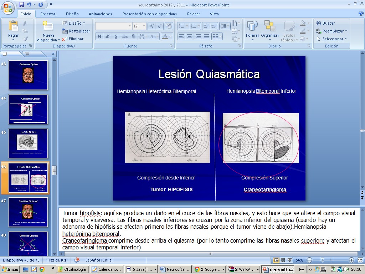The width and height of the screenshot is (365, 274).
Task: Toggle italic text formatting
Action: tap(108, 36)
